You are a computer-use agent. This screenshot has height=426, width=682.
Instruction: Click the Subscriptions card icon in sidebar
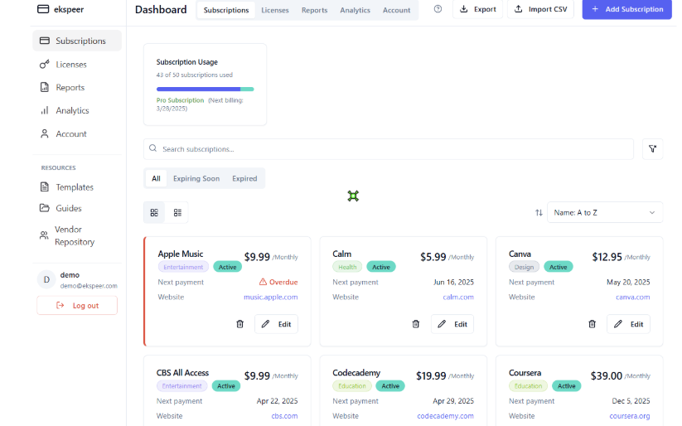[45, 41]
